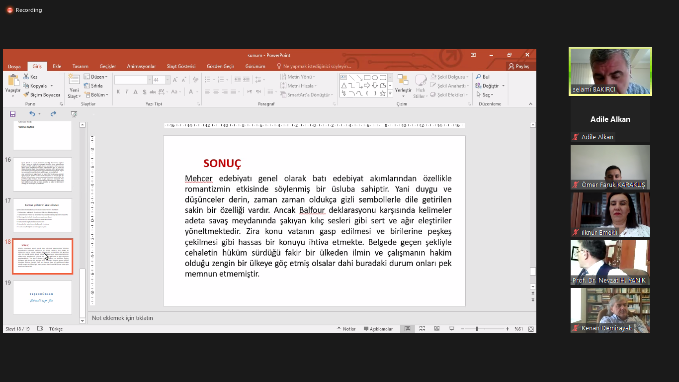Open the Tasarım ribbon tab
This screenshot has height=382, width=679.
coord(80,66)
